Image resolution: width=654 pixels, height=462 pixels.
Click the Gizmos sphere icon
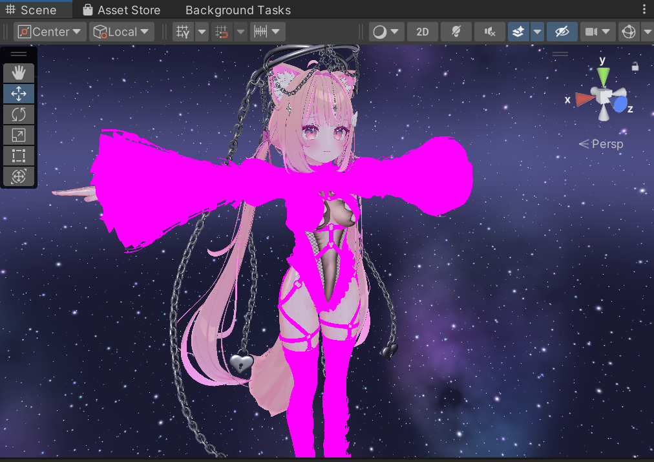629,32
